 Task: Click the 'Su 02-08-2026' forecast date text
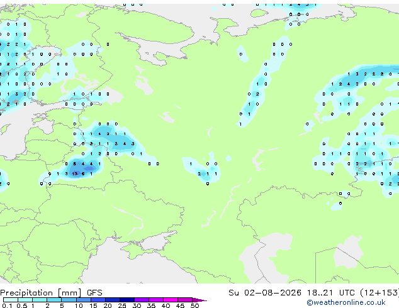[x=265, y=292]
